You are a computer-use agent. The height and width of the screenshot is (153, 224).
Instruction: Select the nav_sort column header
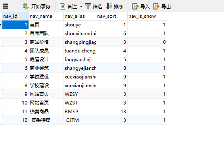(112, 16)
